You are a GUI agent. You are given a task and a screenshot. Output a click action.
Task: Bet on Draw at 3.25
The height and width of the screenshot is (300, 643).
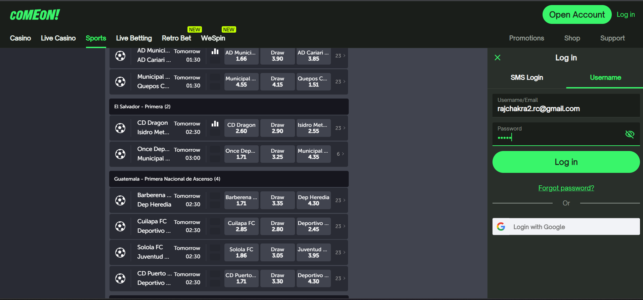(277, 154)
